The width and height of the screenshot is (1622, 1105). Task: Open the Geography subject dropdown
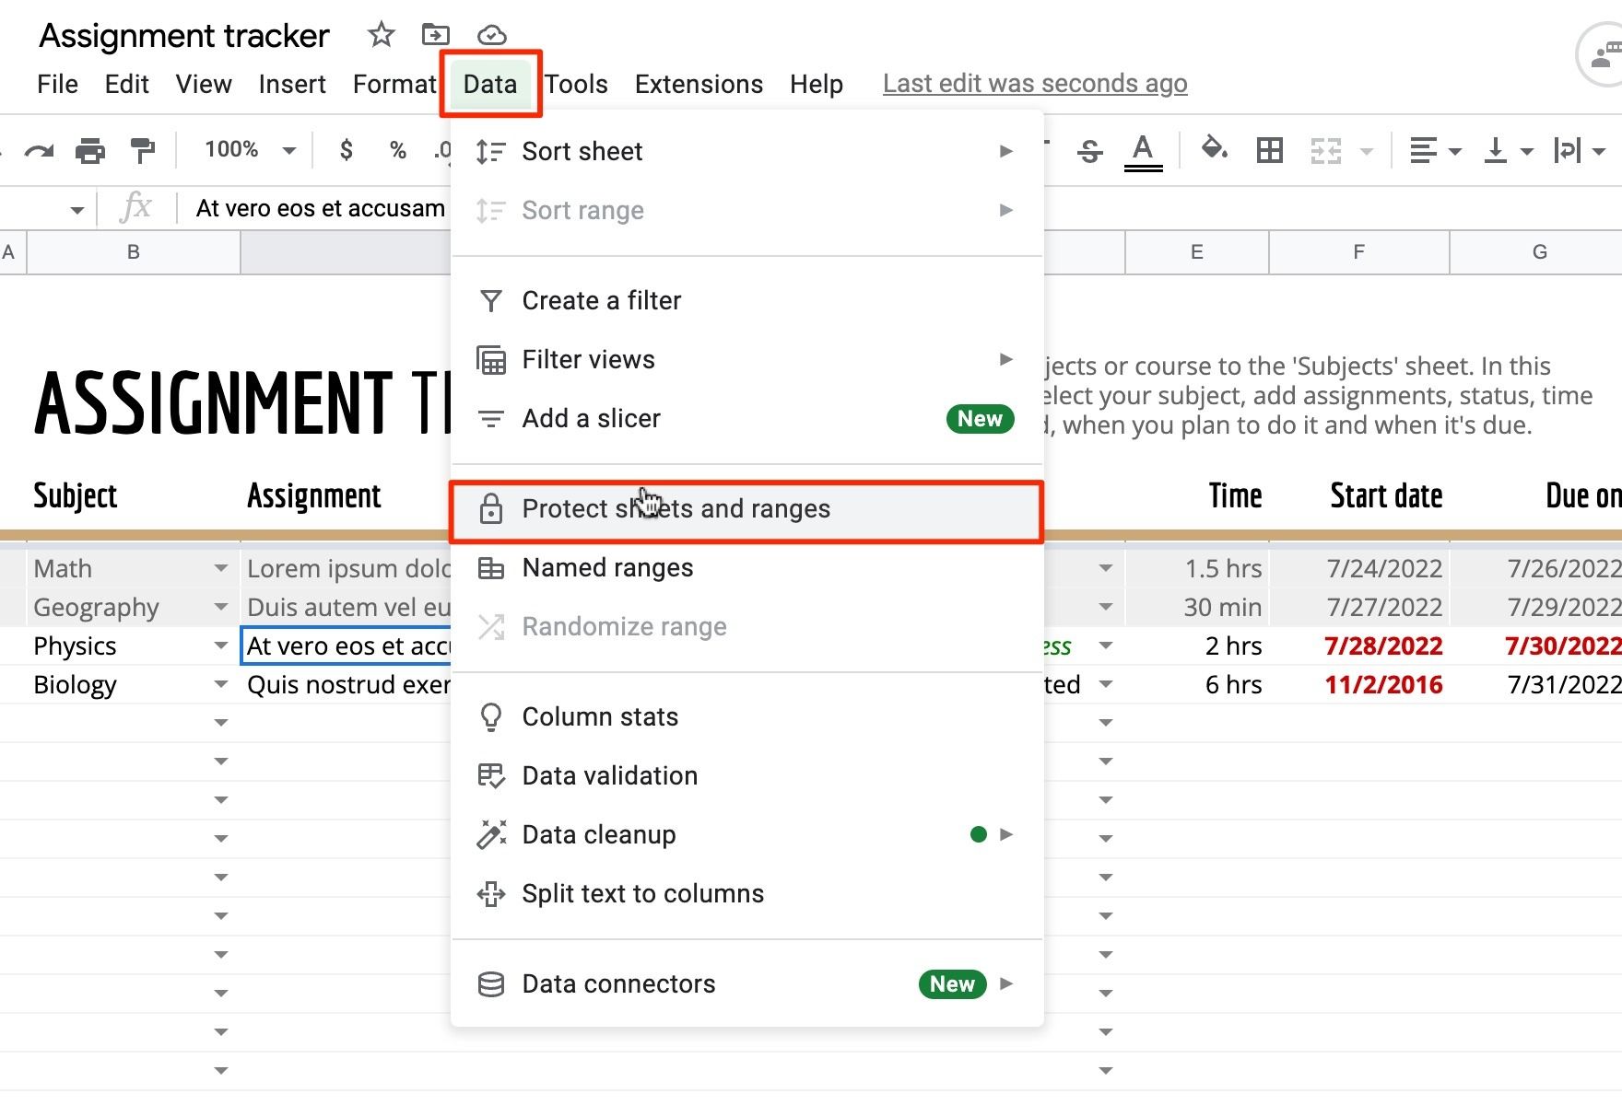pyautogui.click(x=220, y=607)
